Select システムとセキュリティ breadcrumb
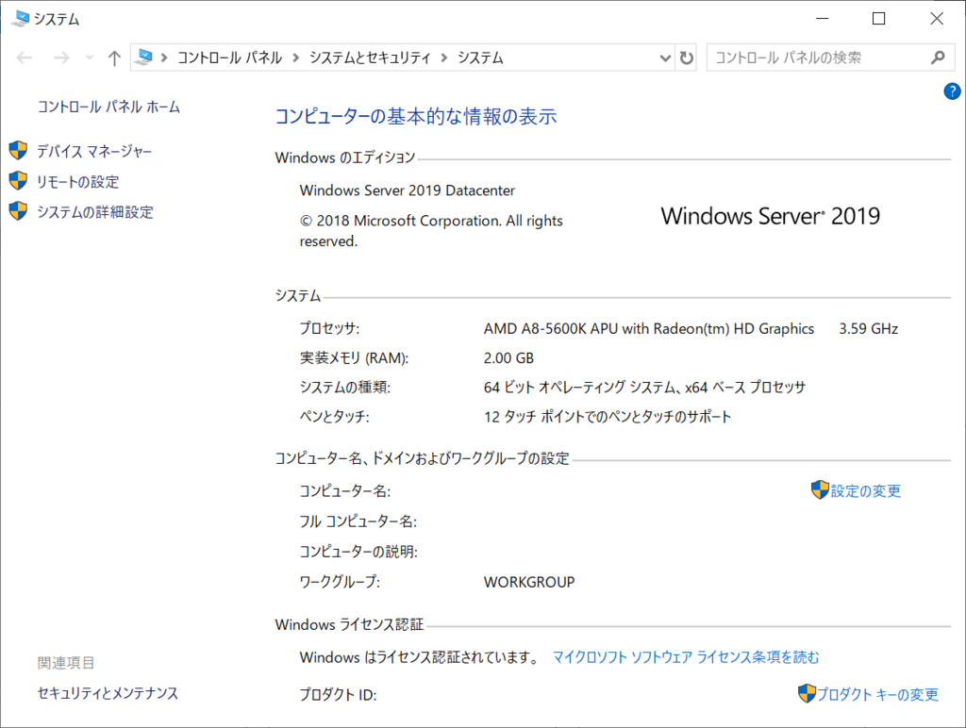The width and height of the screenshot is (966, 728). pos(370,58)
